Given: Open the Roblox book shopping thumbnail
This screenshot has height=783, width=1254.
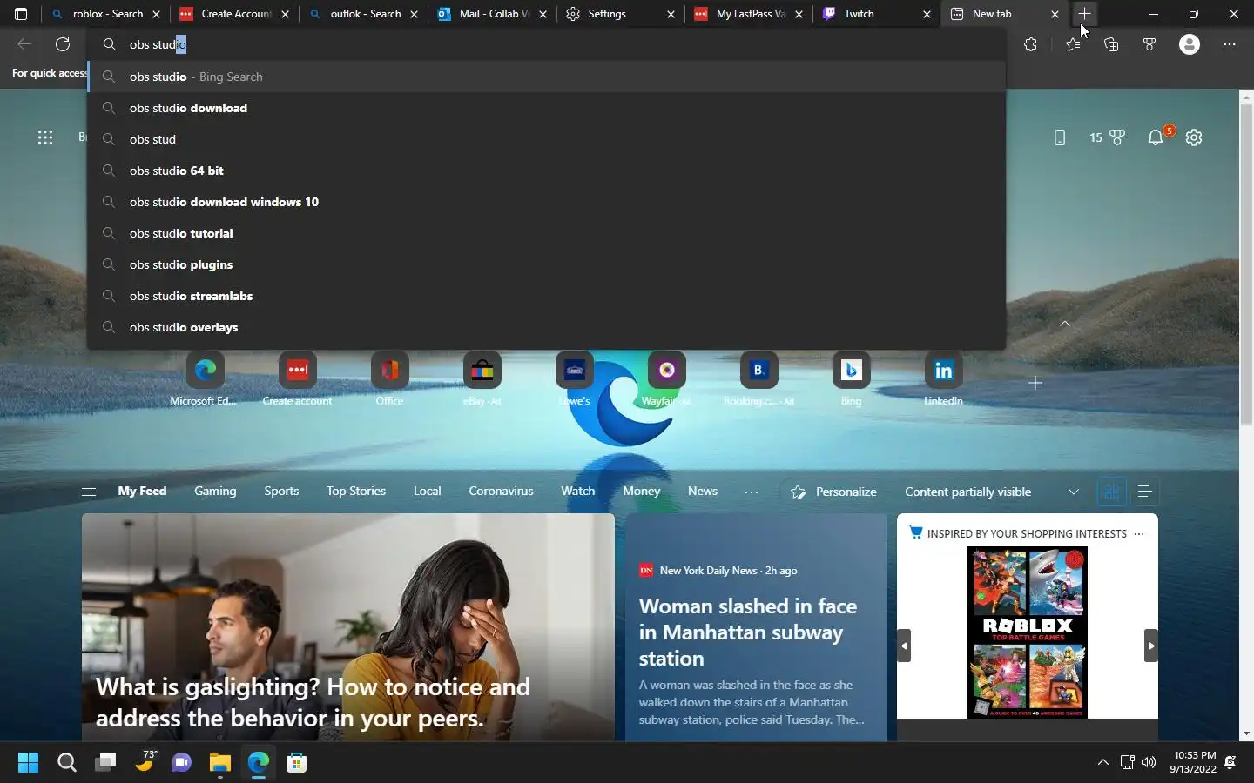Looking at the screenshot, I should coord(1028,632).
